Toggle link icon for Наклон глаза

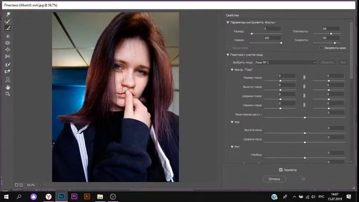pos(304,105)
